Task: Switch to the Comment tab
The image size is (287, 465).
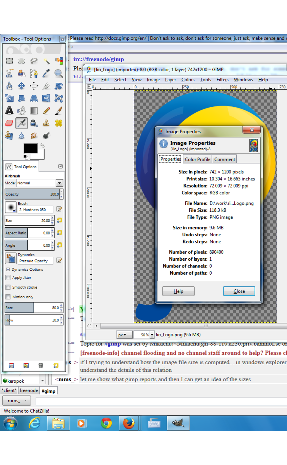Action: 224,159
